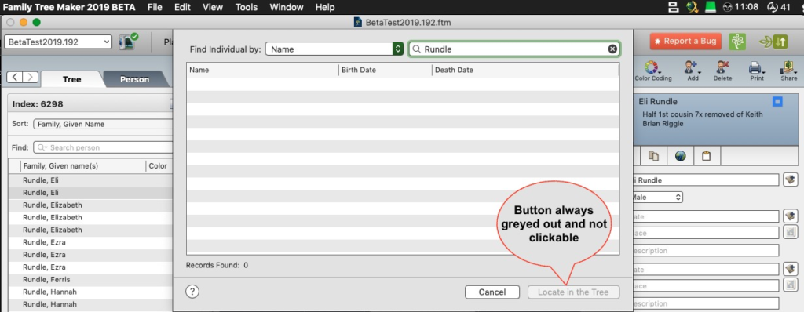Click the green family tree icon
The width and height of the screenshot is (804, 312).
pos(737,42)
